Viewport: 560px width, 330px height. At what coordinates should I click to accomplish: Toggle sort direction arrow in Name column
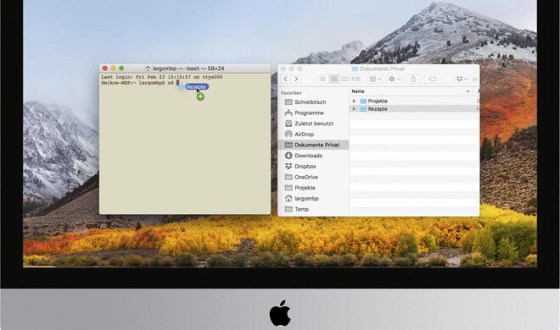(468, 92)
